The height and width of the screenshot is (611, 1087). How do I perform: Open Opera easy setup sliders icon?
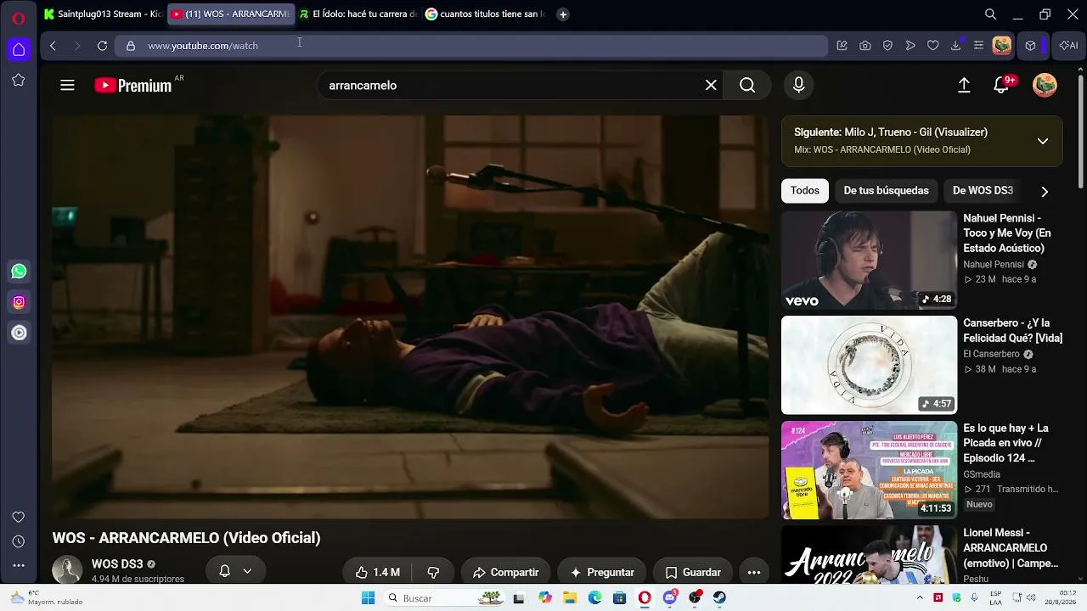click(x=979, y=46)
